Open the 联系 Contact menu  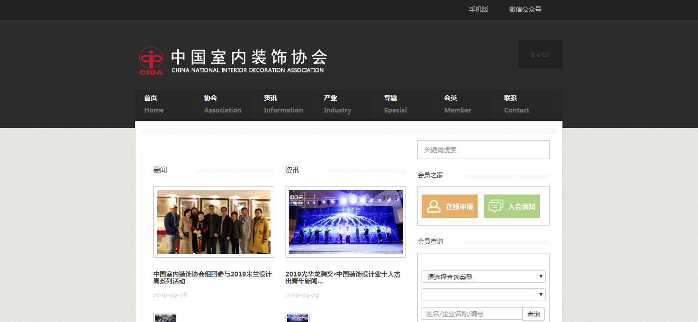524,104
